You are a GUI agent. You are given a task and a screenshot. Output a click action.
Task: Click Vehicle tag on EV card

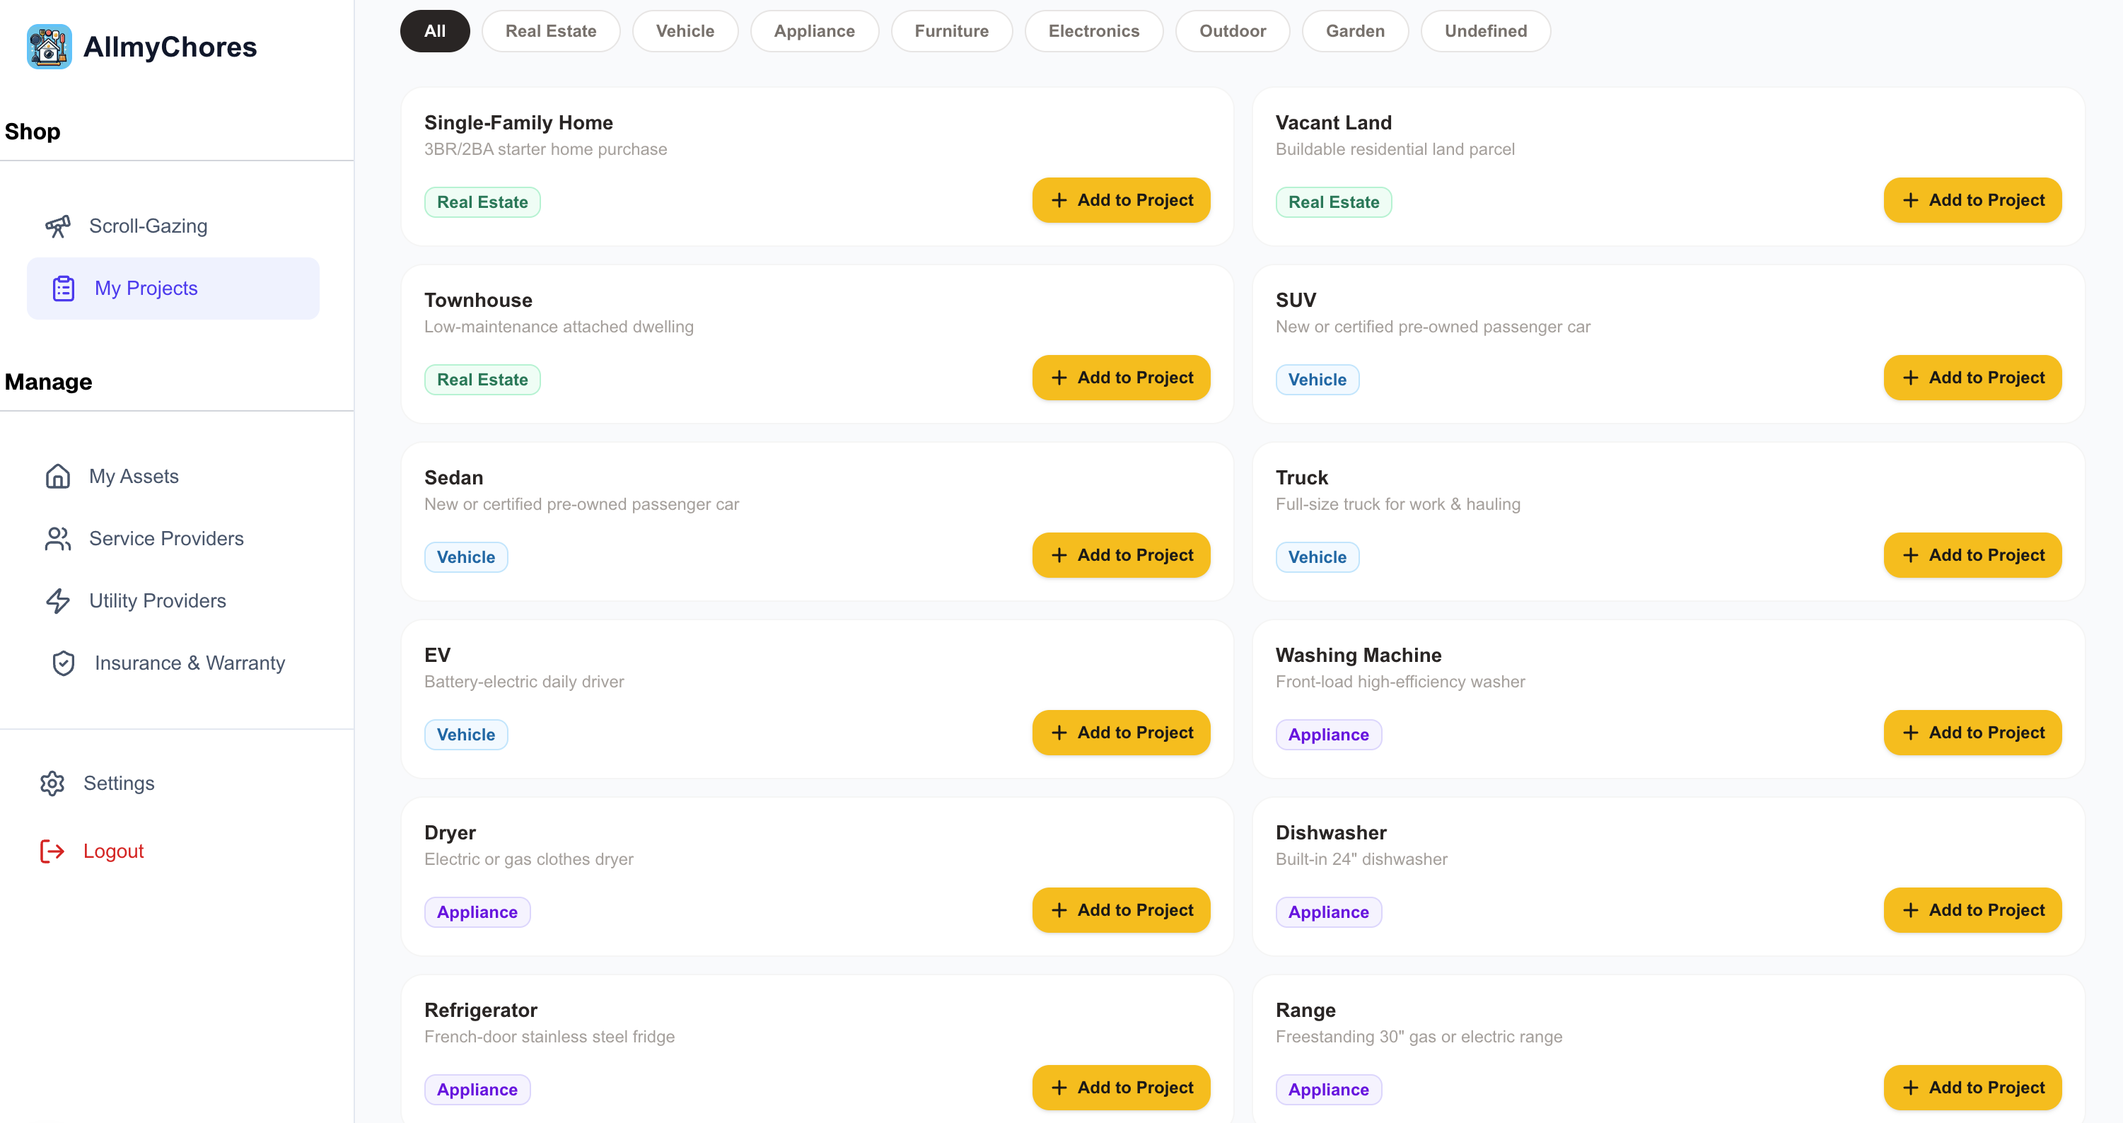tap(465, 735)
